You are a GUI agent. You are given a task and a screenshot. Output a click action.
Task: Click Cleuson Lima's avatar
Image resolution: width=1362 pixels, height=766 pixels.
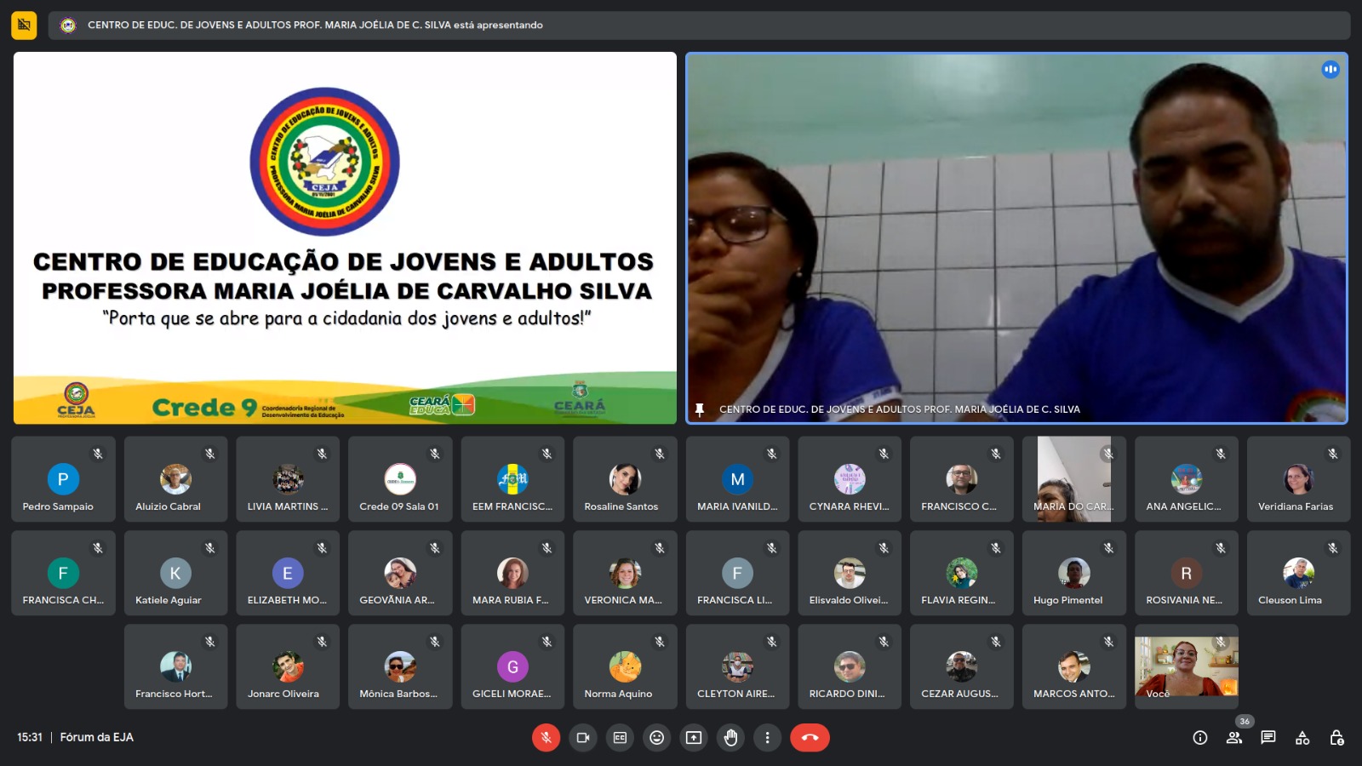pos(1298,573)
